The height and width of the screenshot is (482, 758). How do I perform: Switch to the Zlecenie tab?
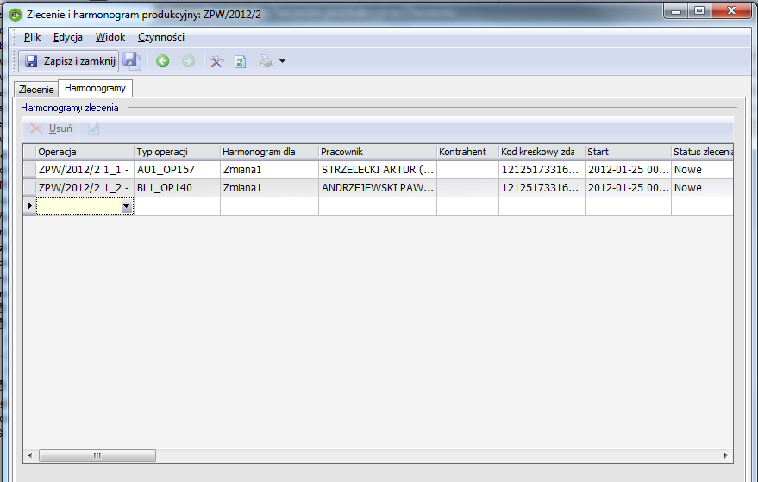(36, 90)
